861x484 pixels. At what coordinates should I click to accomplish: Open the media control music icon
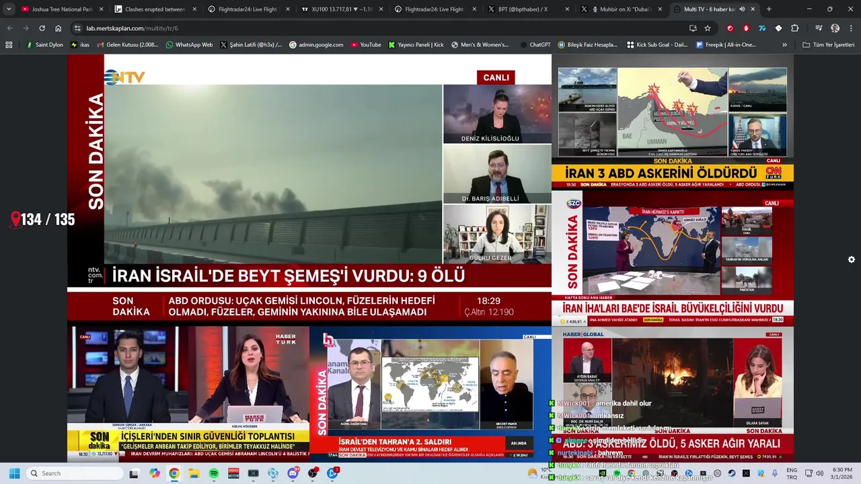(x=819, y=28)
